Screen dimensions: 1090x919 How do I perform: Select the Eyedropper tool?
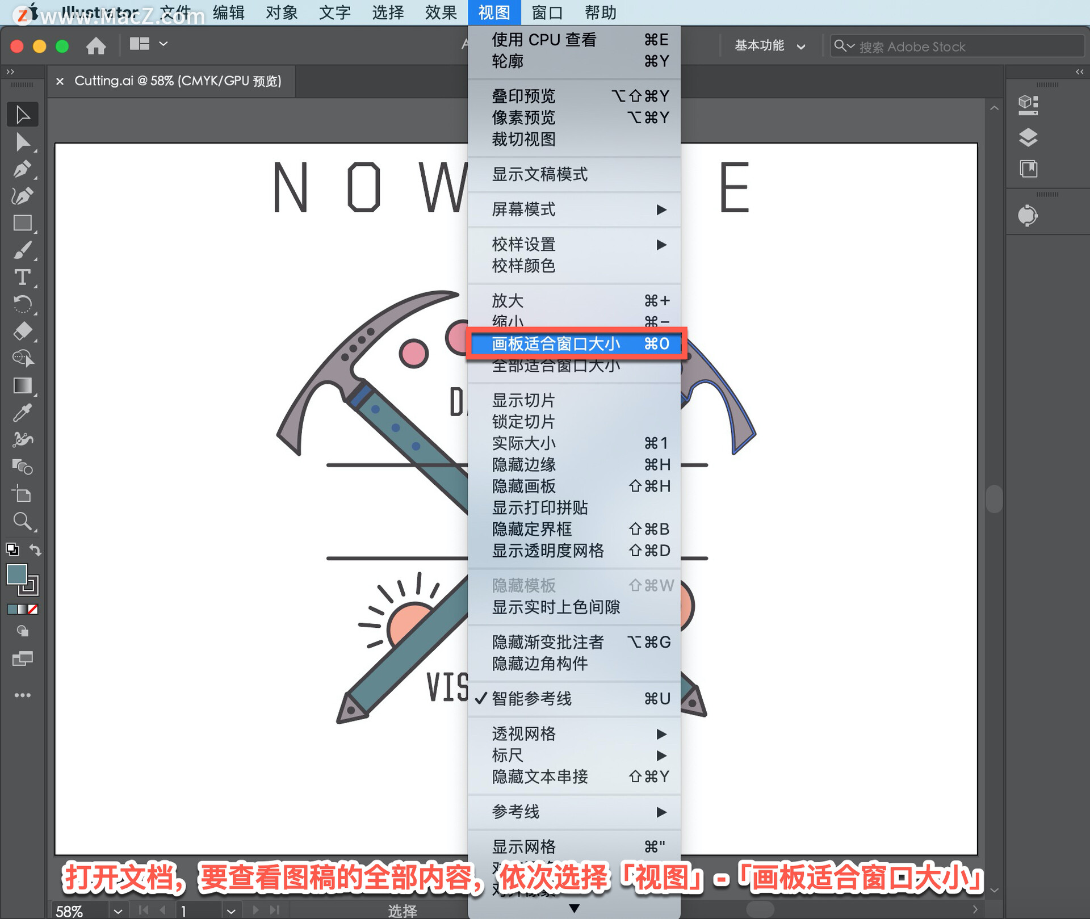[x=23, y=413]
